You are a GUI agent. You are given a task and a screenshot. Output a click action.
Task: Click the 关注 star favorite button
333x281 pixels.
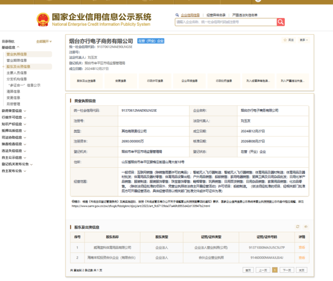(x=288, y=40)
